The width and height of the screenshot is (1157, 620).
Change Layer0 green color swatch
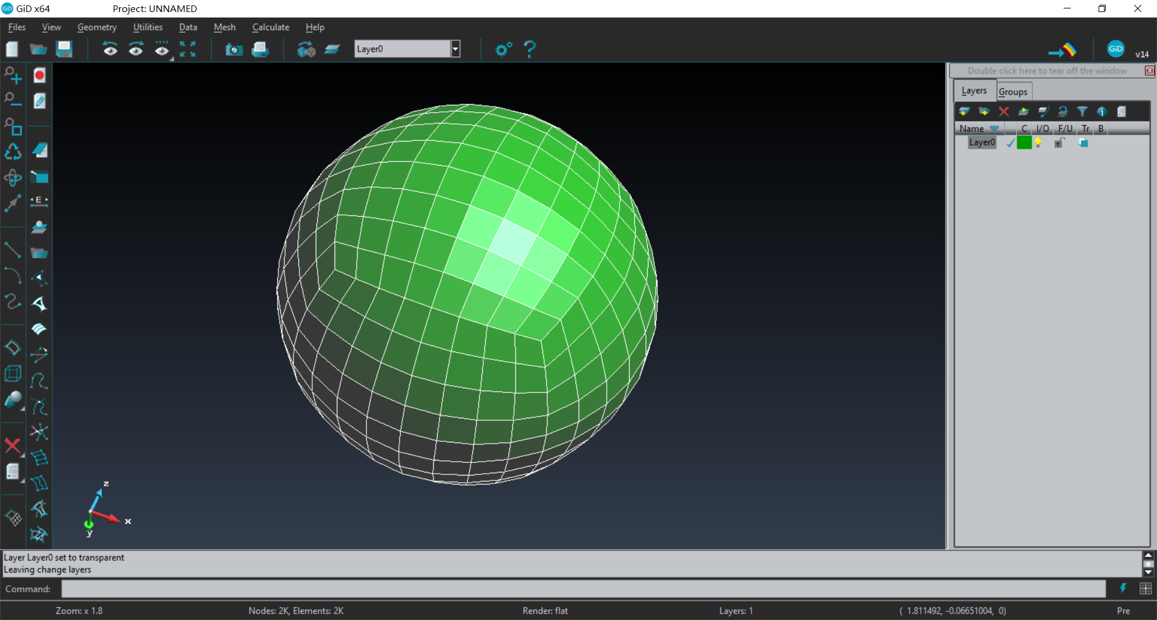click(x=1024, y=143)
